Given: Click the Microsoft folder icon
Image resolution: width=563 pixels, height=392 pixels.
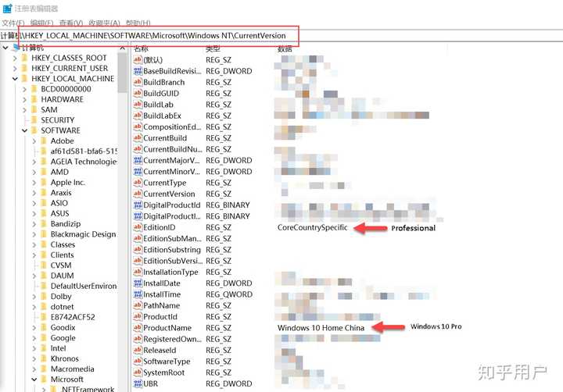Looking at the screenshot, I should [x=44, y=379].
